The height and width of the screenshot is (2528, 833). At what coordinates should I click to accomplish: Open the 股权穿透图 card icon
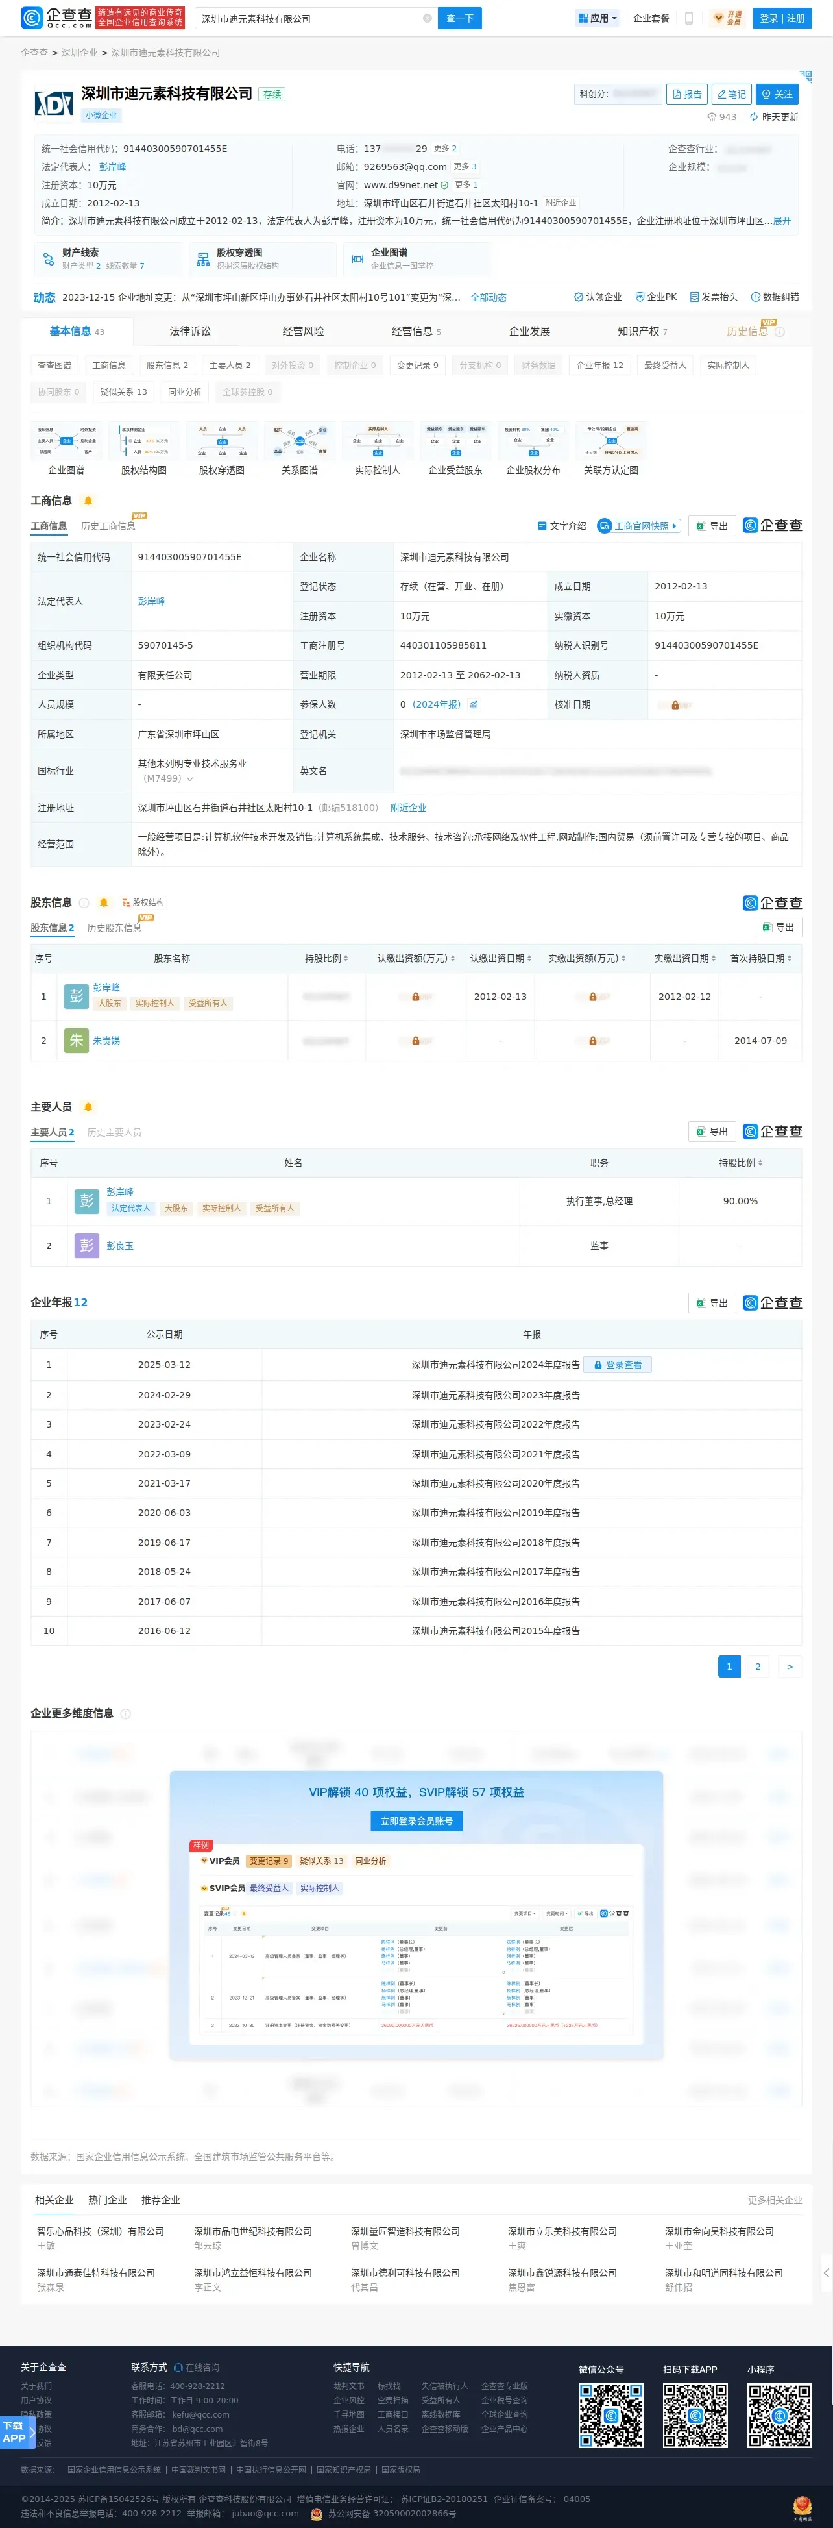(x=203, y=259)
